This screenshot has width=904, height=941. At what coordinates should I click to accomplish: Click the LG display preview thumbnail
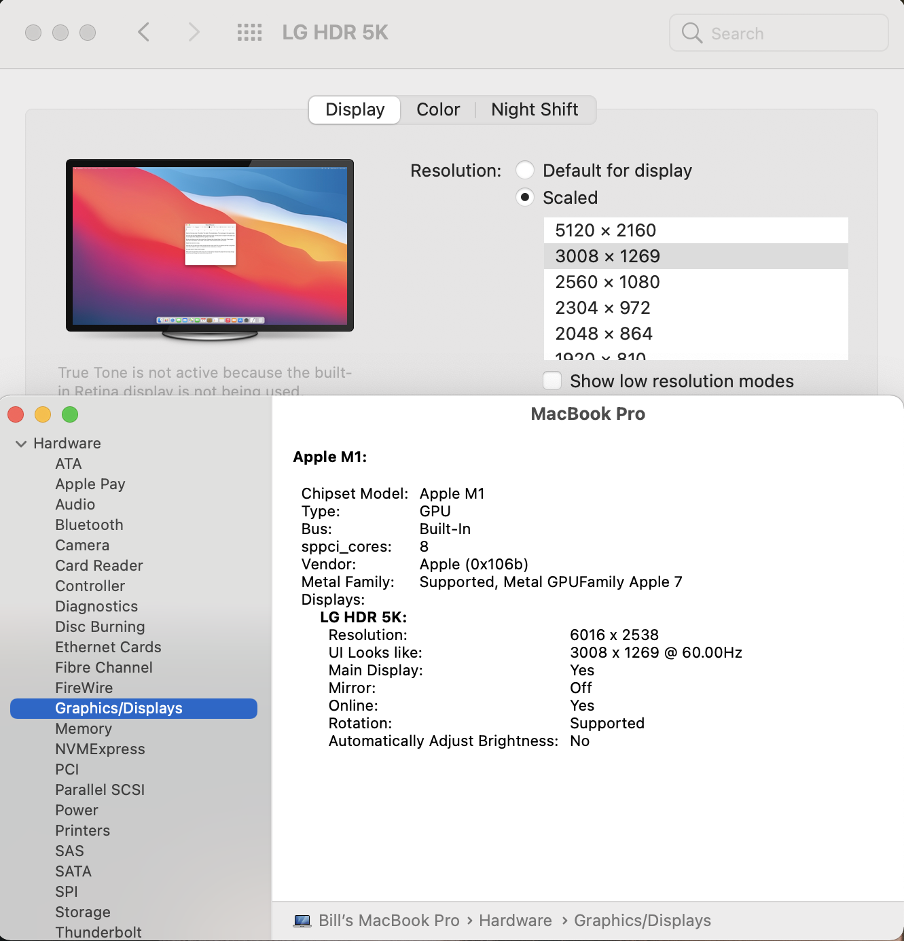210,249
